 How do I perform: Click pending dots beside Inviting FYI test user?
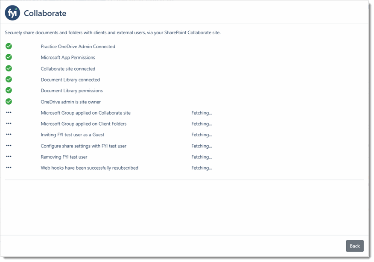coord(9,135)
